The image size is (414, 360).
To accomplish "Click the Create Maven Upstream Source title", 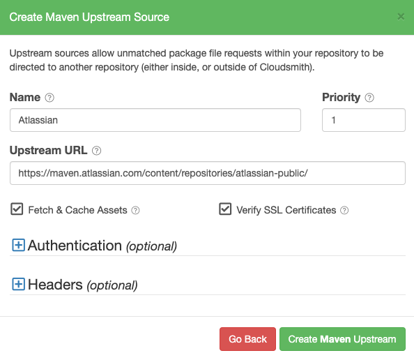I will point(89,17).
